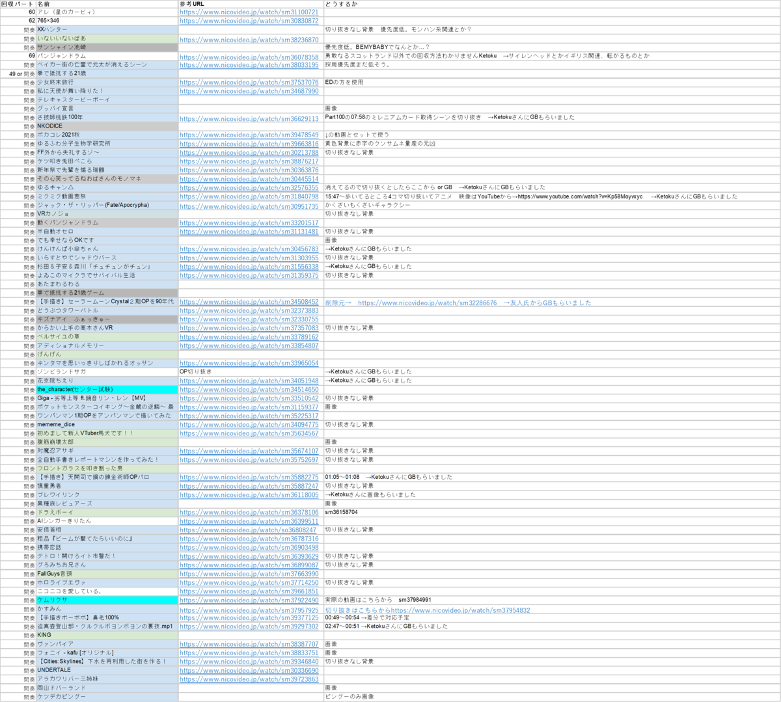Viewport: 781px width, 702px height.
Task: Select the gray サンシャイン池崎 cell
Action: [107, 47]
